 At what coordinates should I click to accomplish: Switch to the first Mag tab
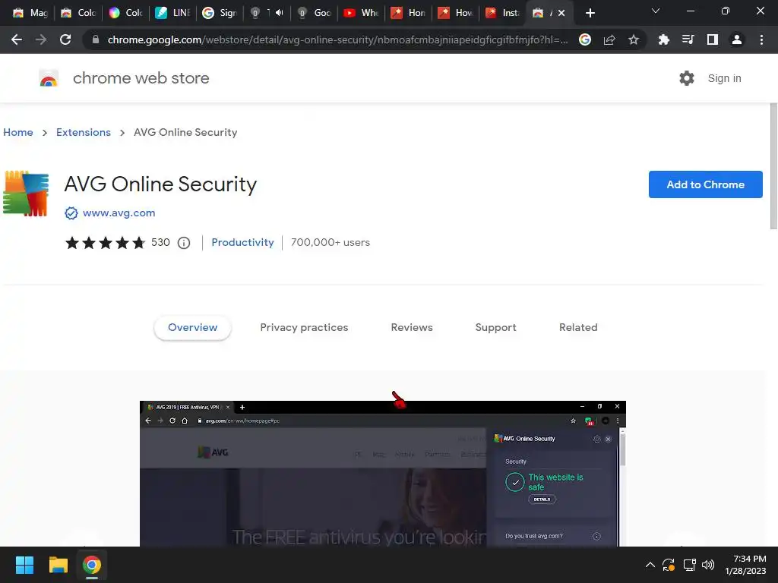(x=30, y=13)
